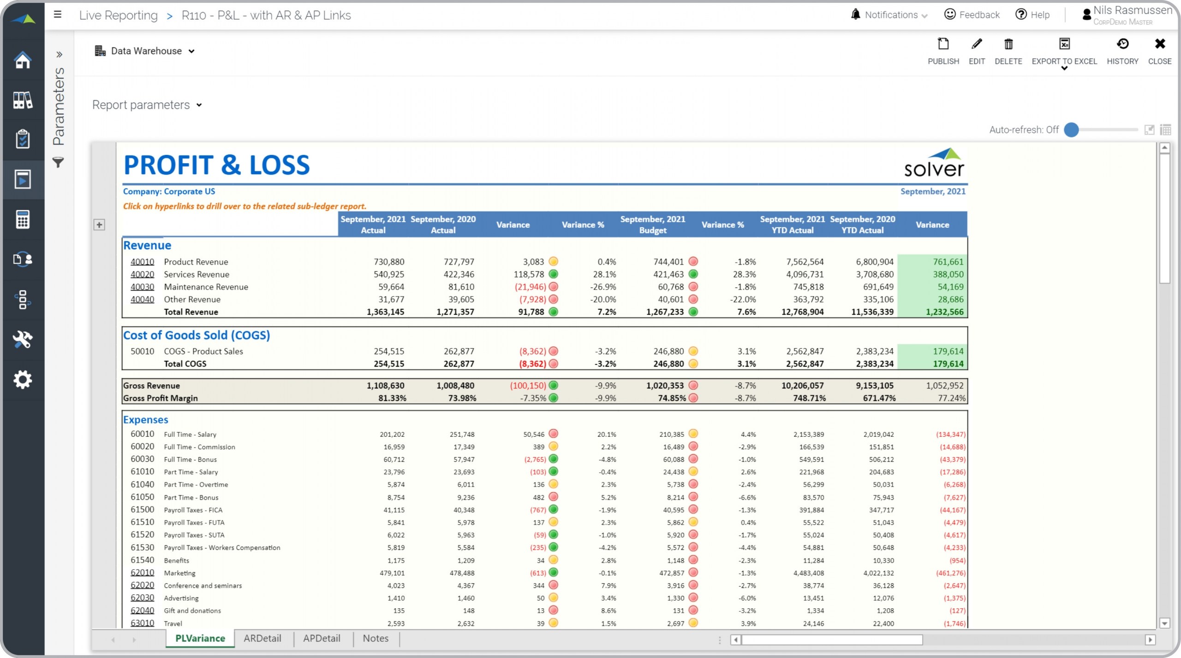Click the Edit pencil icon
The image size is (1181, 658).
pyautogui.click(x=976, y=45)
